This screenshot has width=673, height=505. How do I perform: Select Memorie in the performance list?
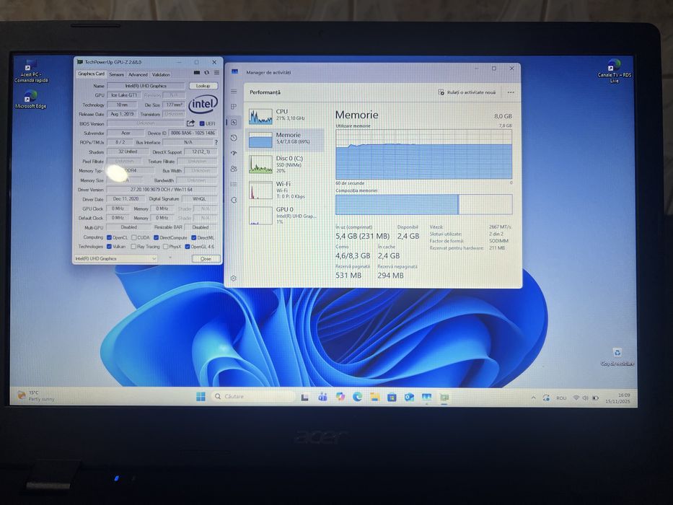[x=285, y=139]
